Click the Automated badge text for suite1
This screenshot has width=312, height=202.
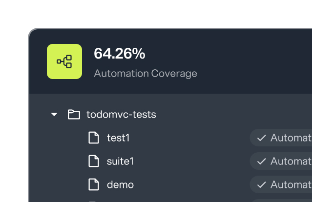point(291,161)
